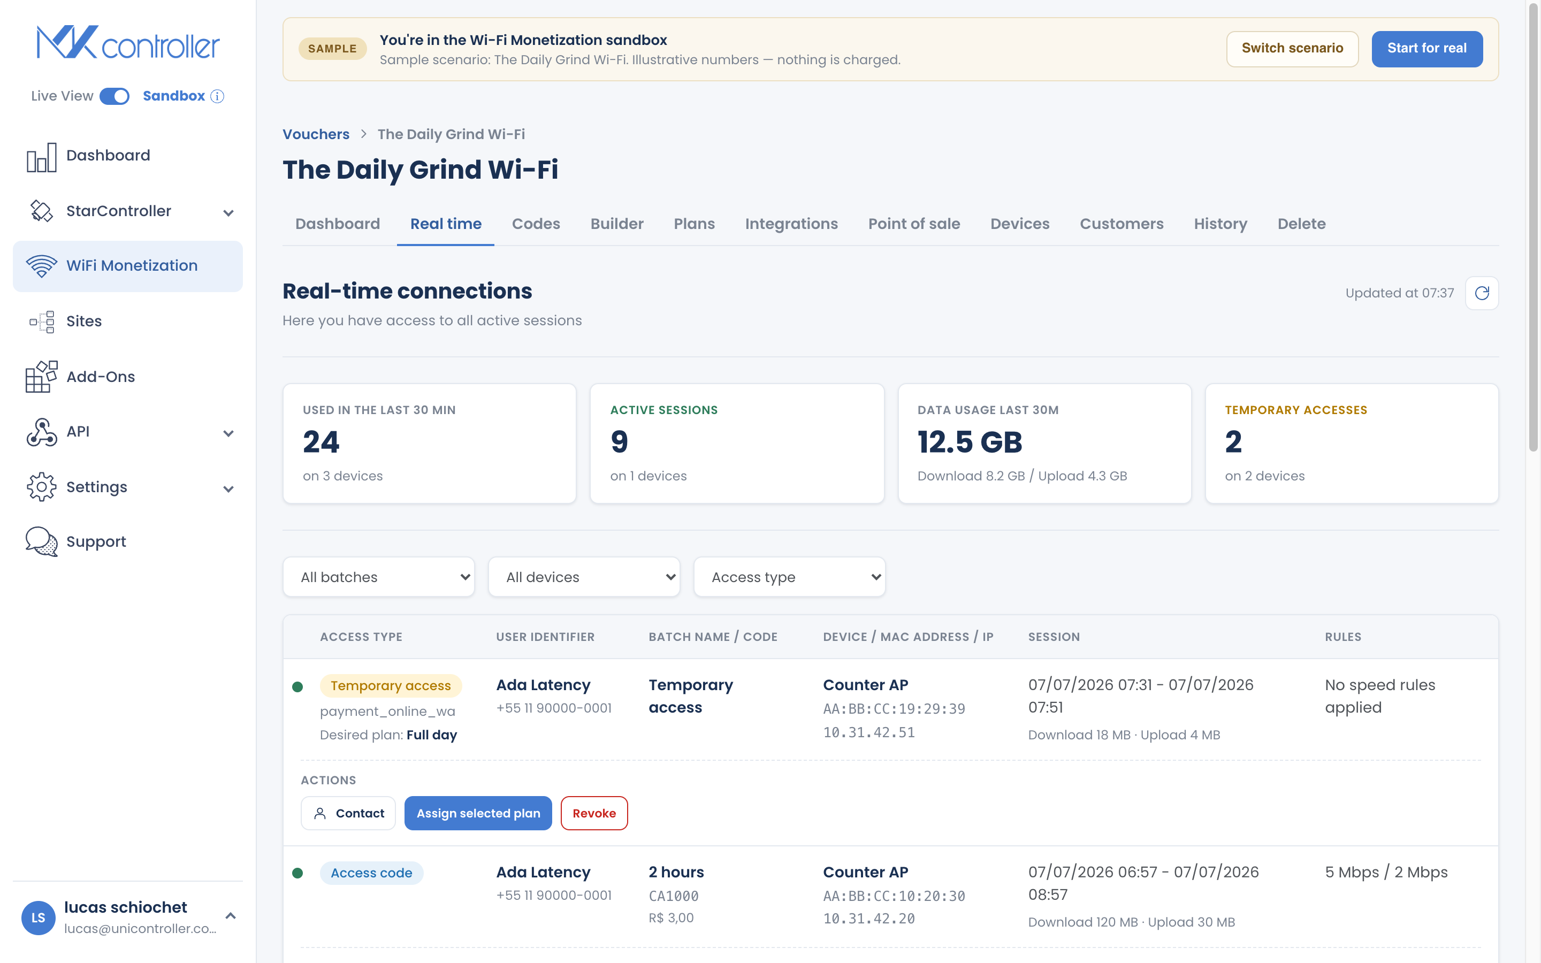Click the Sites network icon
This screenshot has height=963, width=1541.
pyautogui.click(x=41, y=322)
